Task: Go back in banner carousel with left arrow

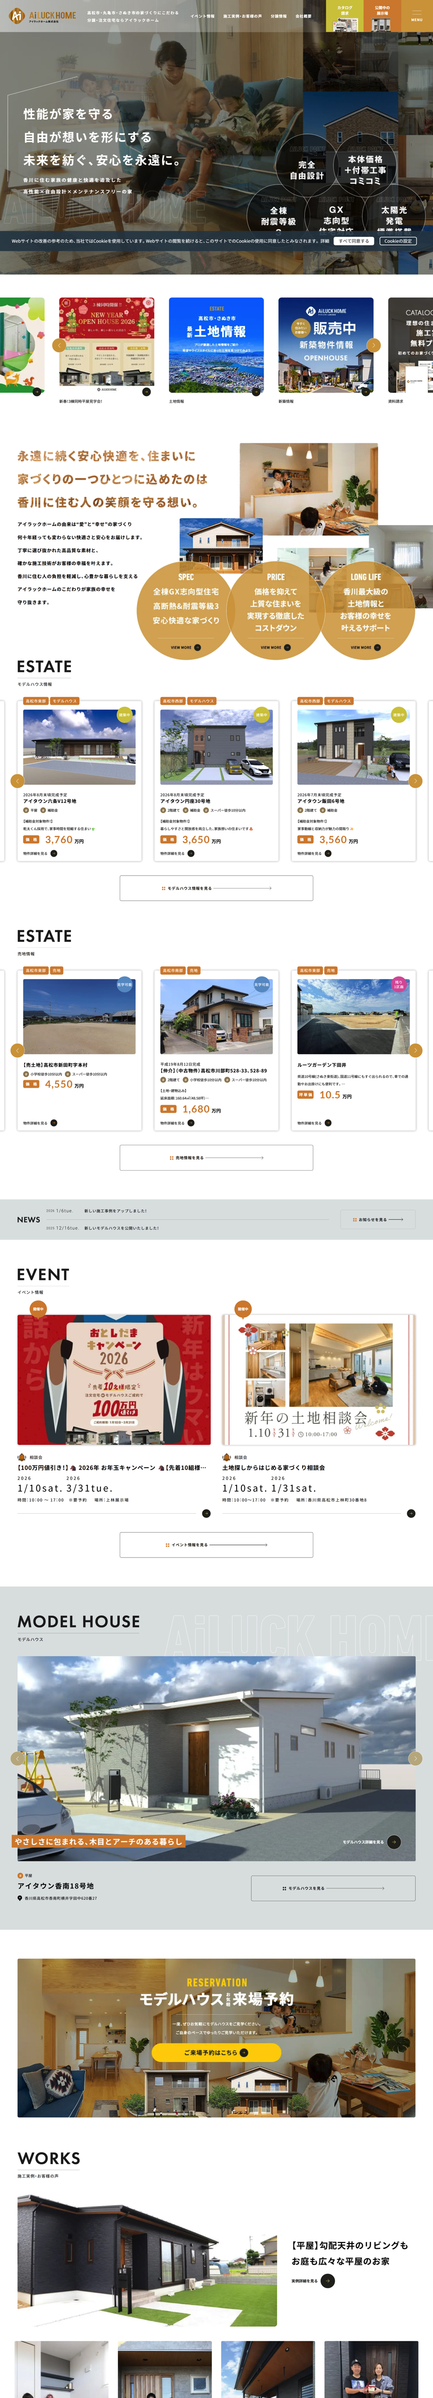Action: pos(59,346)
